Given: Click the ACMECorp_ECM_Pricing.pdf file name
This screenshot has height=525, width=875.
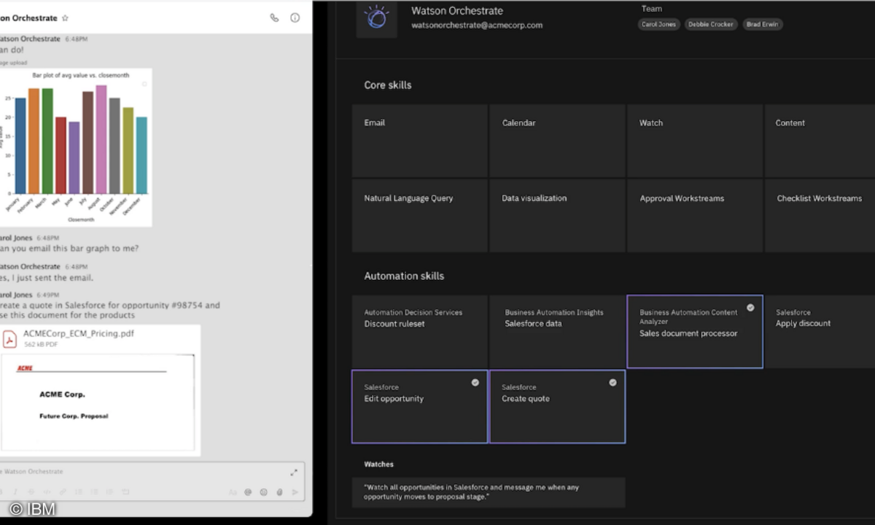Looking at the screenshot, I should tap(79, 333).
